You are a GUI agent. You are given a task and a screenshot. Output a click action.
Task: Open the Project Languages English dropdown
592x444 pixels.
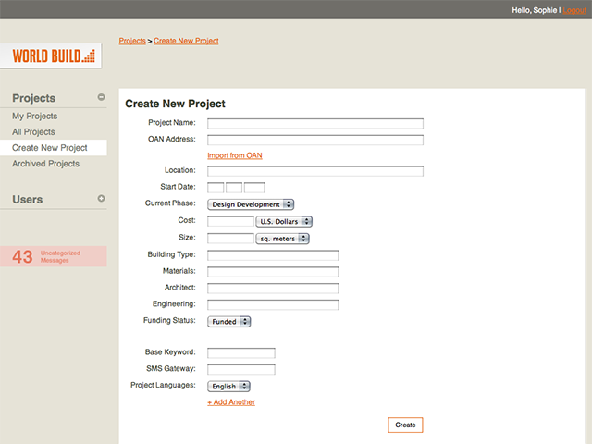228,387
